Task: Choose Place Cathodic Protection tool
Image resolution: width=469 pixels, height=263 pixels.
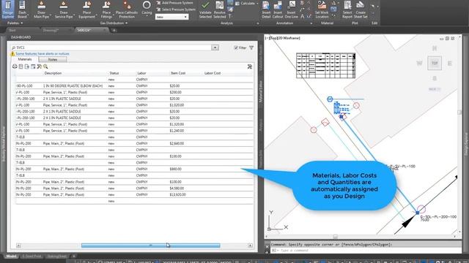Action: coord(127,9)
